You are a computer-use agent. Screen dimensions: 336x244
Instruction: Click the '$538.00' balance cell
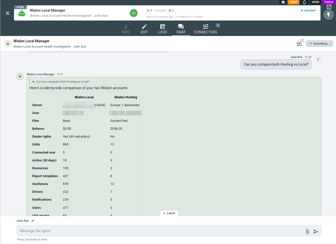point(116,128)
